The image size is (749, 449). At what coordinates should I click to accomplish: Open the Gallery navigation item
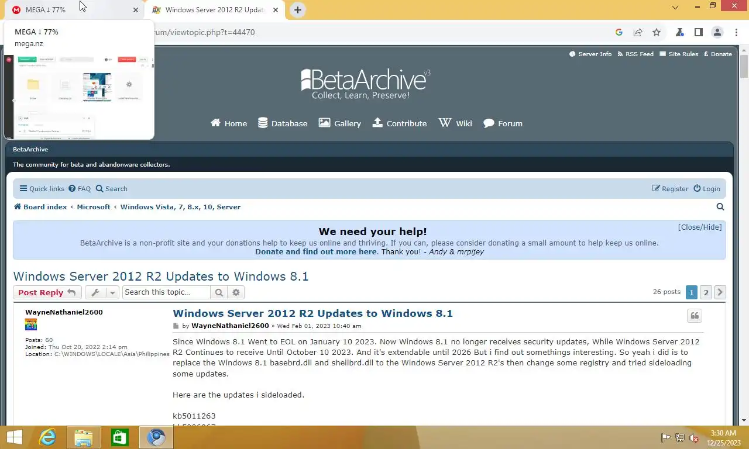click(339, 123)
